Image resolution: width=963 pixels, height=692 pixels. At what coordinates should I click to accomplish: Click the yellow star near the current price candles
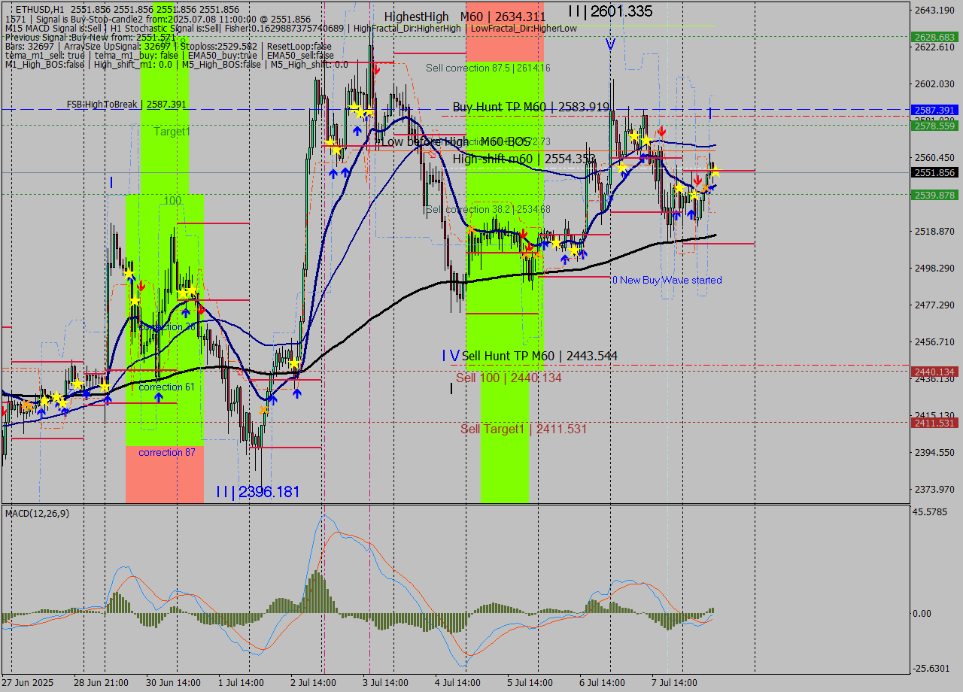click(715, 171)
